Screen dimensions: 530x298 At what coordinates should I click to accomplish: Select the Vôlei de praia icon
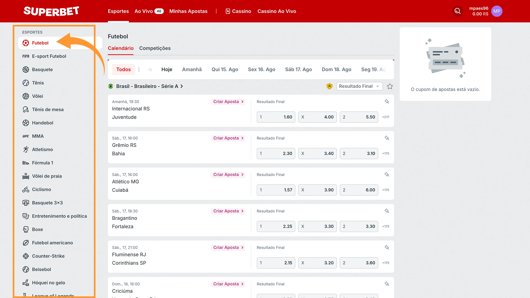(x=26, y=176)
